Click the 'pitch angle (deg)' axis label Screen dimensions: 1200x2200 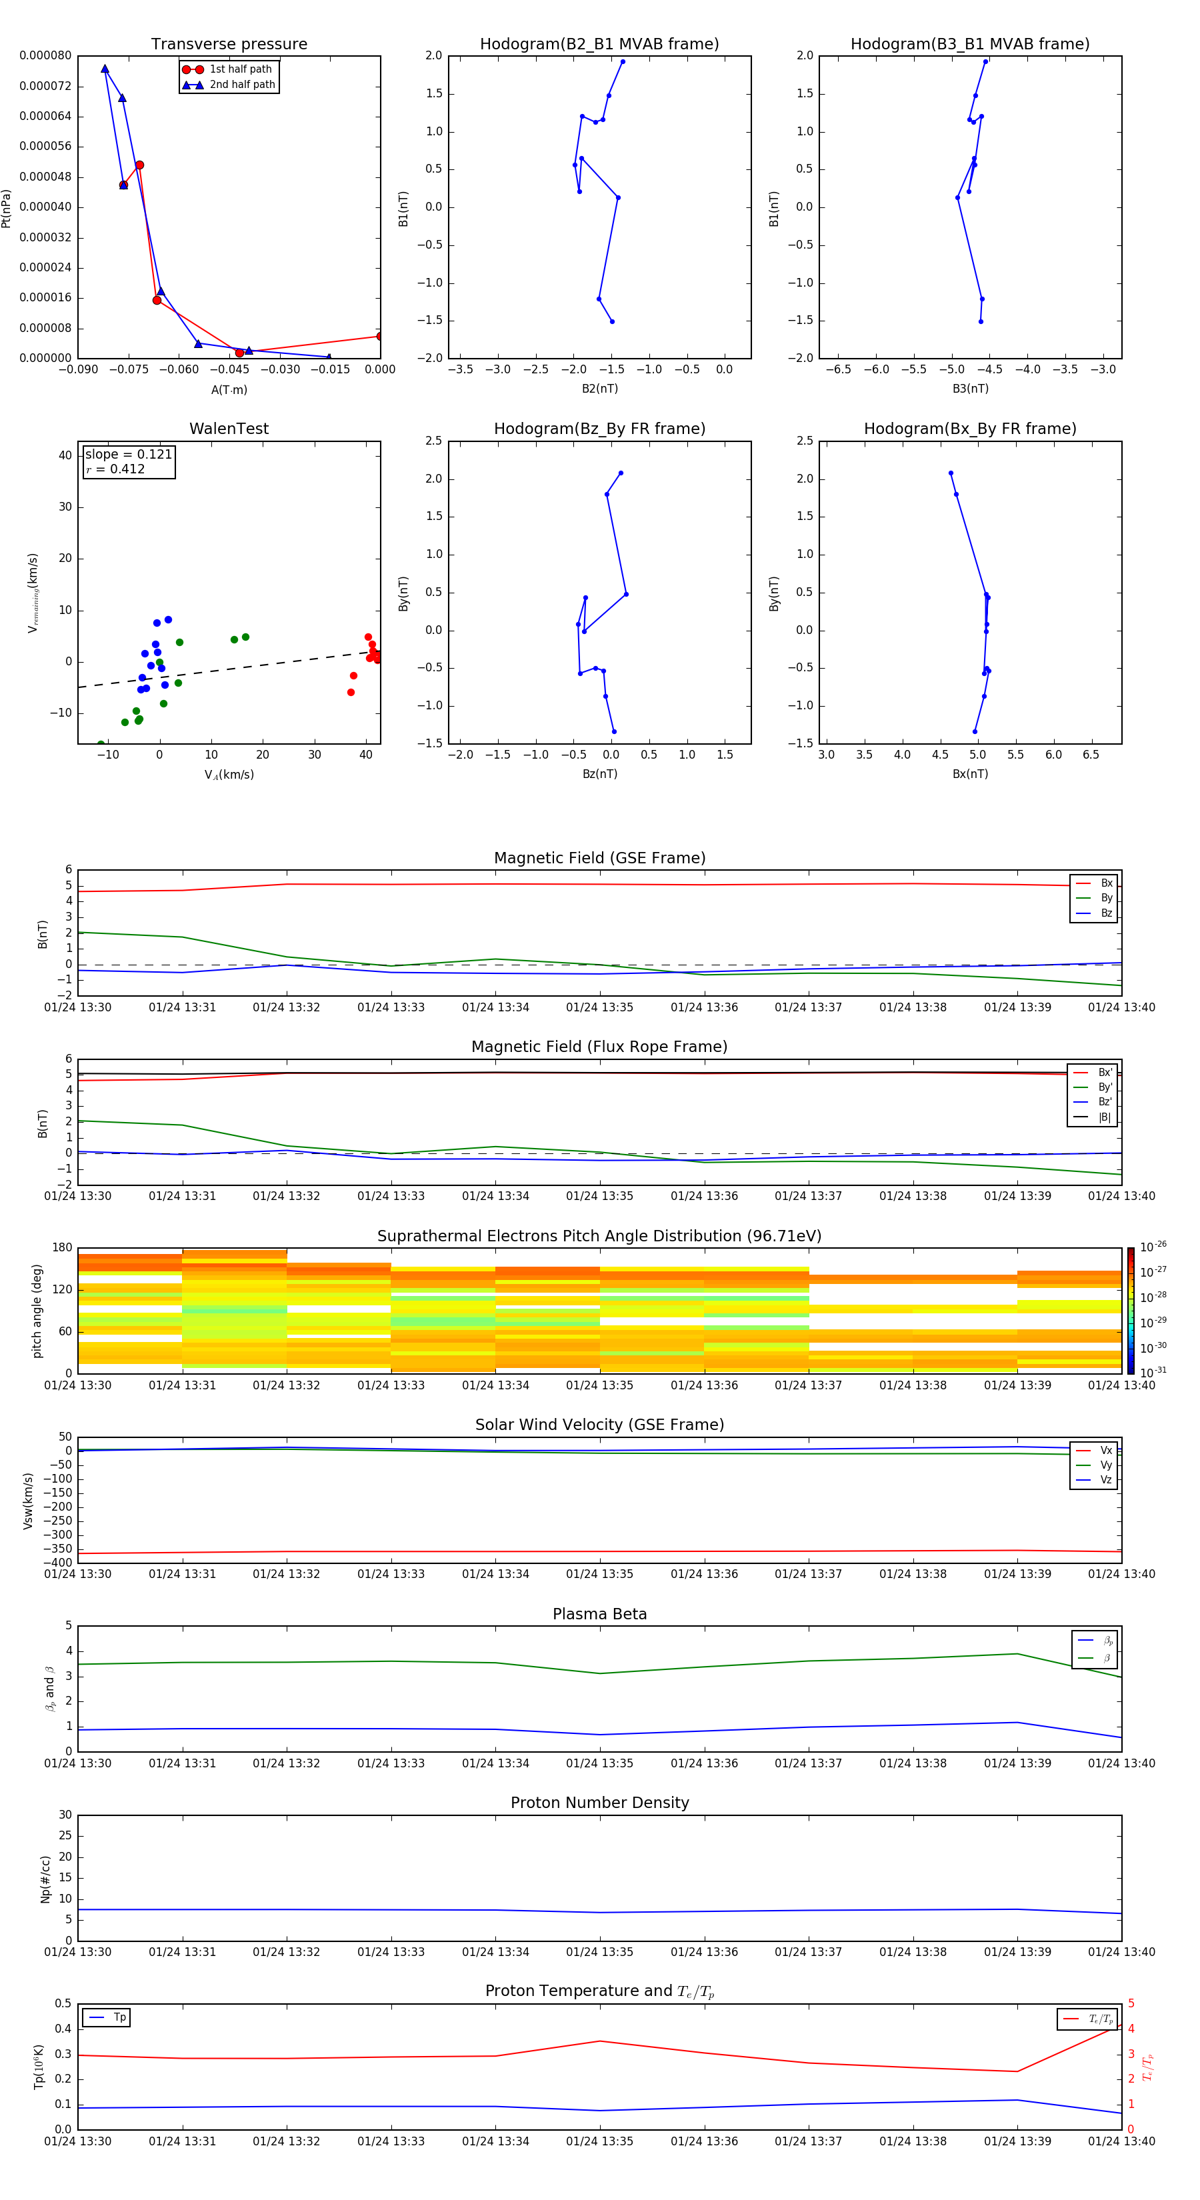pyautogui.click(x=37, y=1311)
